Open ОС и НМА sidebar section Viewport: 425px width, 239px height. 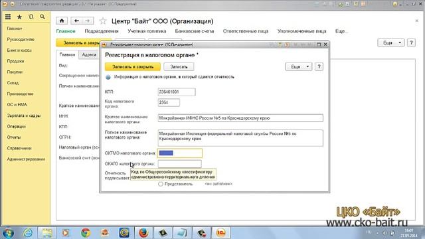[17, 105]
